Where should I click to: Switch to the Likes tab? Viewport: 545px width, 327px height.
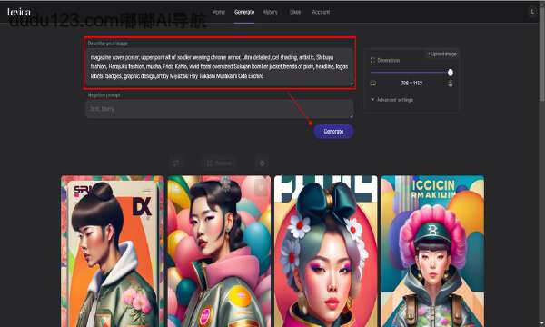(x=295, y=12)
